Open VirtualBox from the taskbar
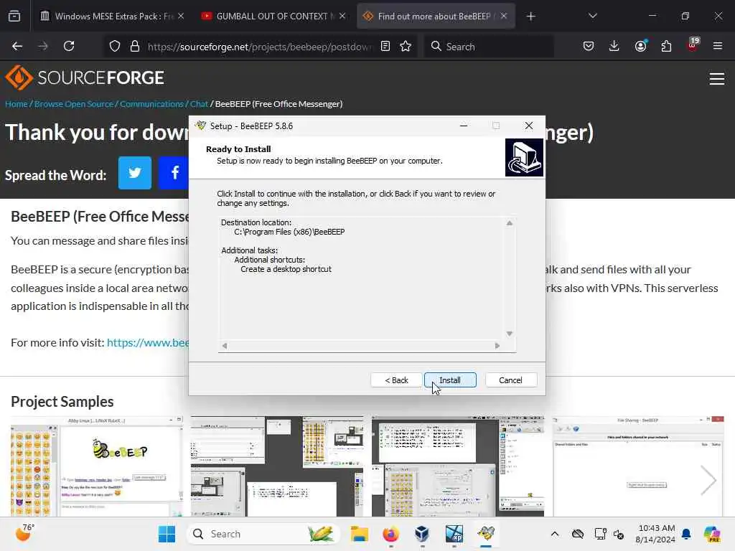The width and height of the screenshot is (735, 551). 422,534
